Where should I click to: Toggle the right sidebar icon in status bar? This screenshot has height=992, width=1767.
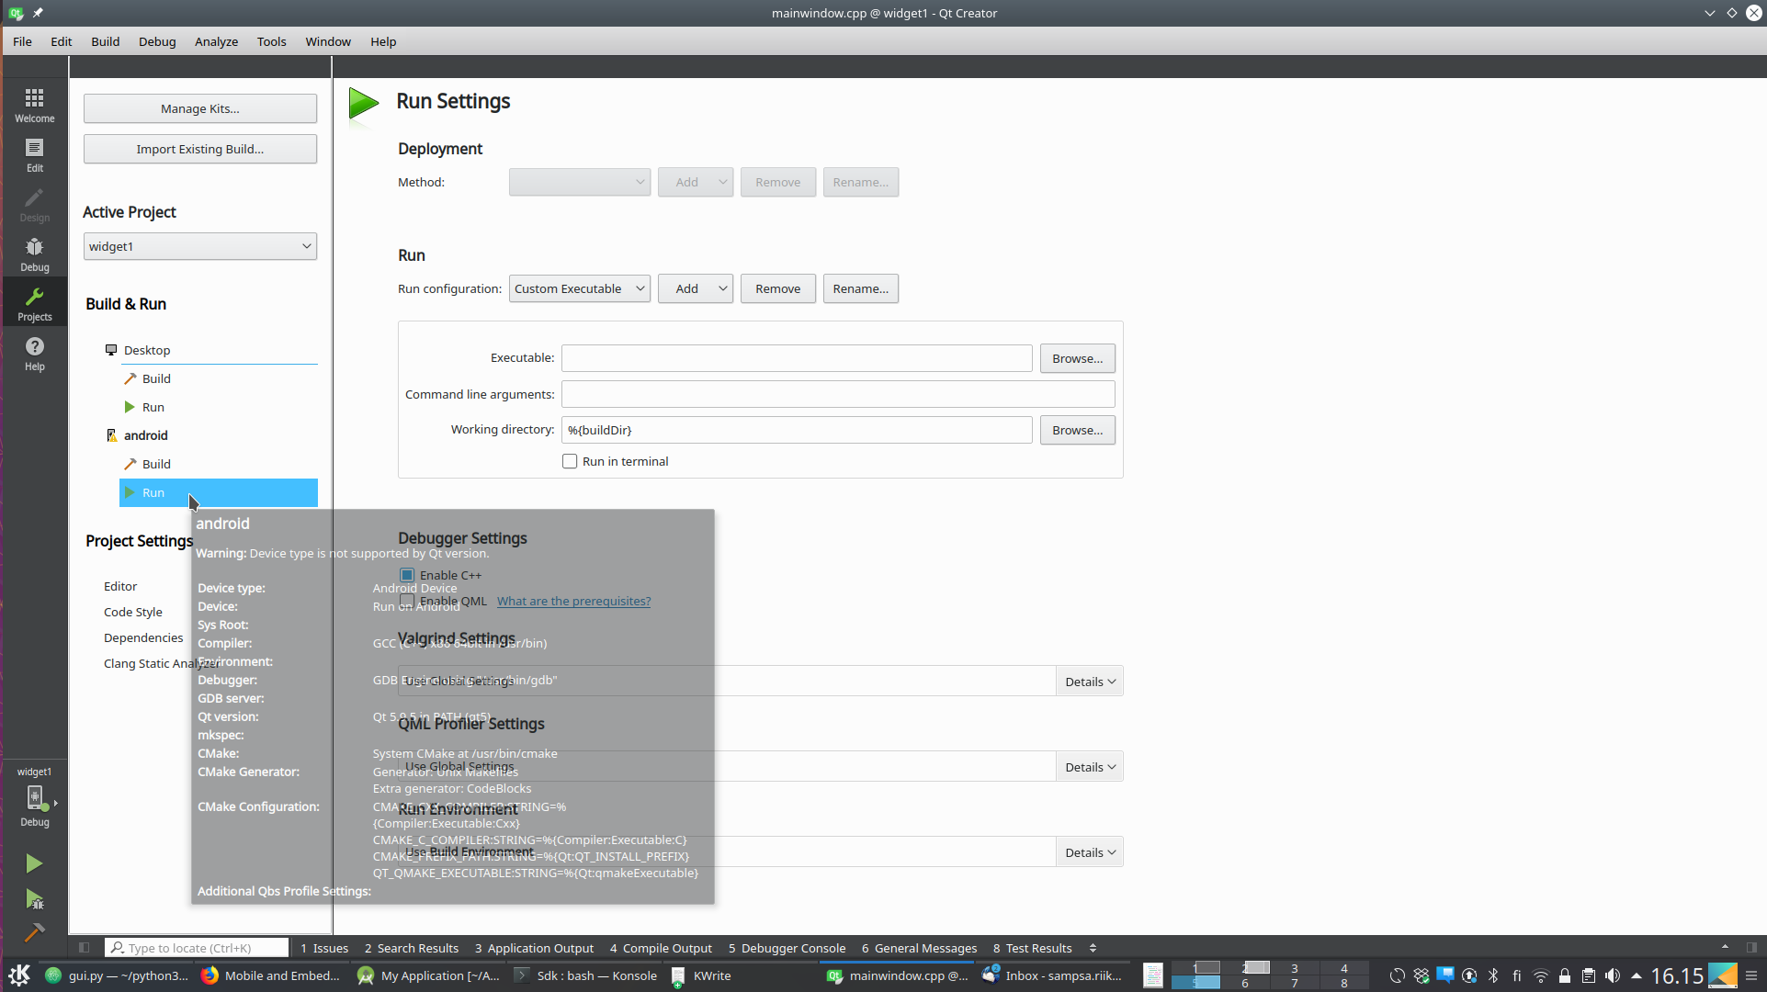1751,948
